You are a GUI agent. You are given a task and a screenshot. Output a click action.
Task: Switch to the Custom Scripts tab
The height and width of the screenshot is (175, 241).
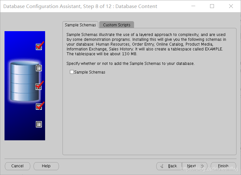(117, 25)
